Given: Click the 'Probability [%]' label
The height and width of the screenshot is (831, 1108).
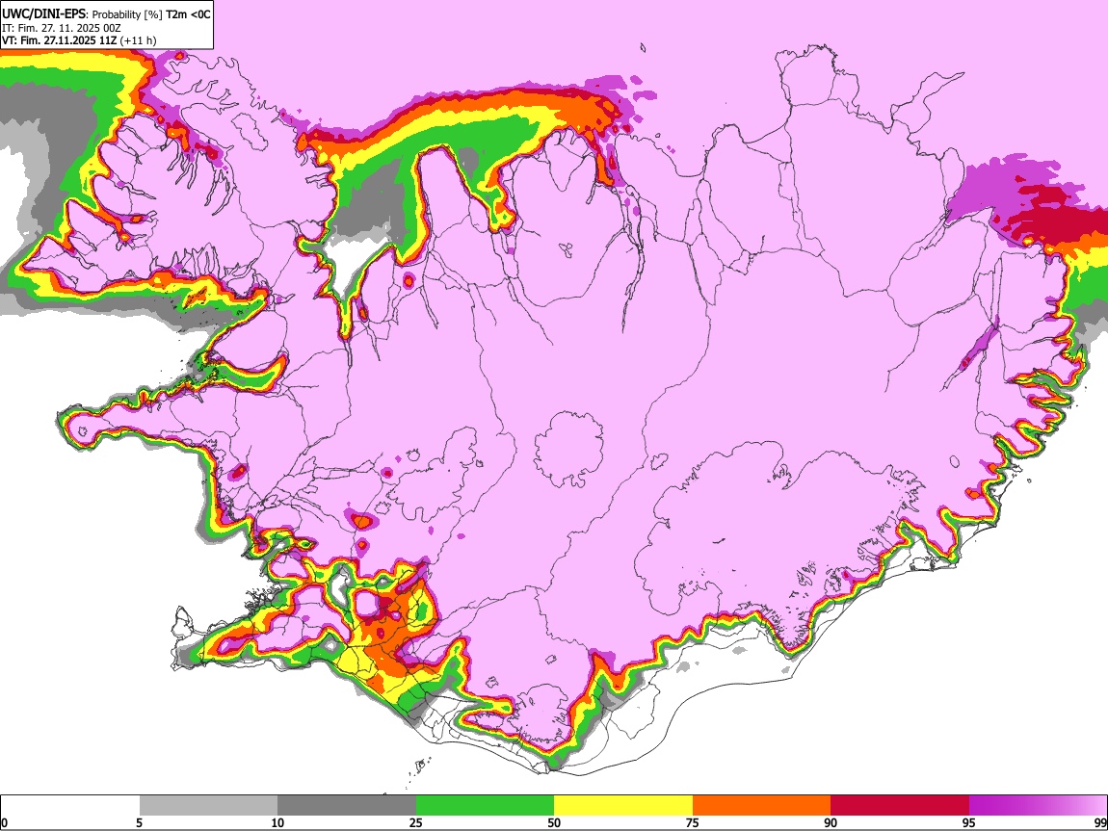Looking at the screenshot, I should tap(127, 14).
